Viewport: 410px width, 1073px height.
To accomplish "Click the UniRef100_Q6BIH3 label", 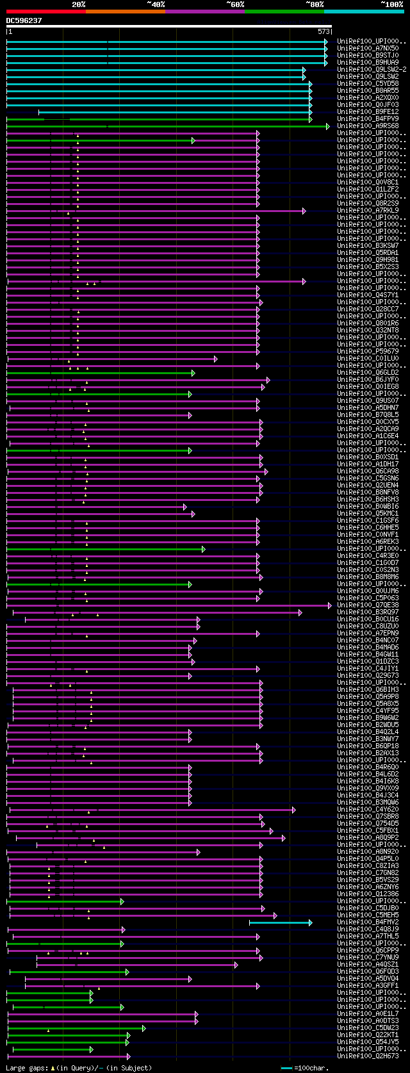I will click(x=368, y=690).
